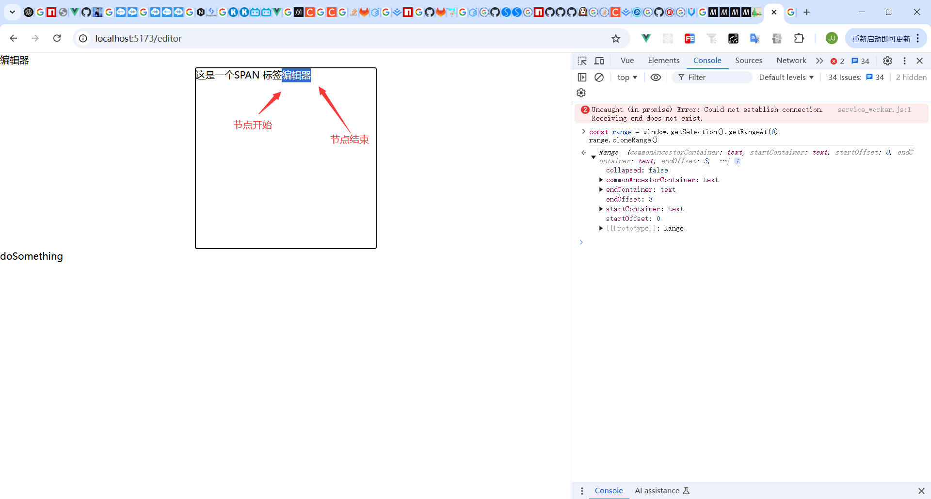Open the red FE extension icon
This screenshot has height=499, width=931.
pyautogui.click(x=690, y=39)
